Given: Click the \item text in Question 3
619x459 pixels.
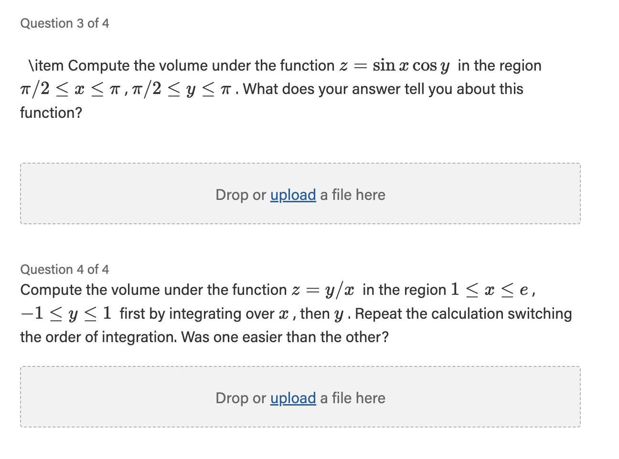Looking at the screenshot, I should click(x=46, y=65).
